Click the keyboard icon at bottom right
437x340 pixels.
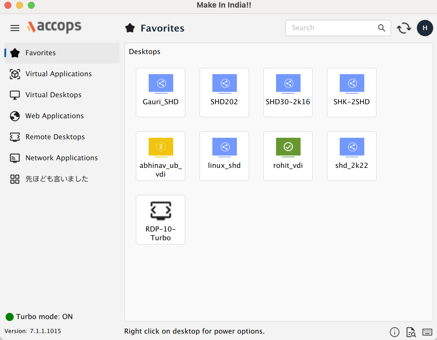427,332
